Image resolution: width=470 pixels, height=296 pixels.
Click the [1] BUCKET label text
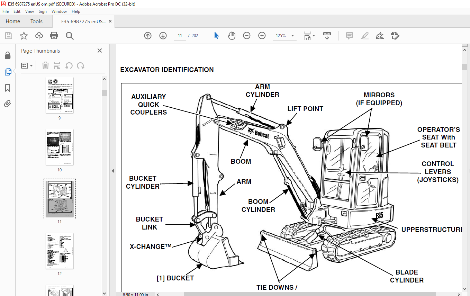pos(175,278)
